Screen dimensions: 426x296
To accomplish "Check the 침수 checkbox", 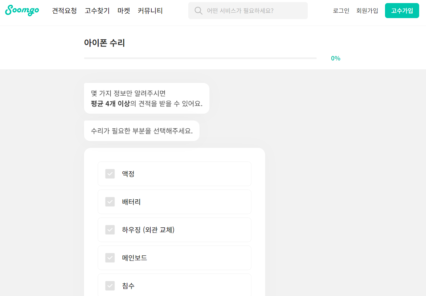I will tap(110, 286).
